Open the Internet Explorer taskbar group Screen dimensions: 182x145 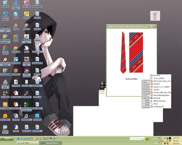(51, 143)
